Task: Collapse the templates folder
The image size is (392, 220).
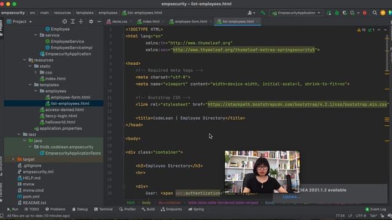Action: point(30,85)
